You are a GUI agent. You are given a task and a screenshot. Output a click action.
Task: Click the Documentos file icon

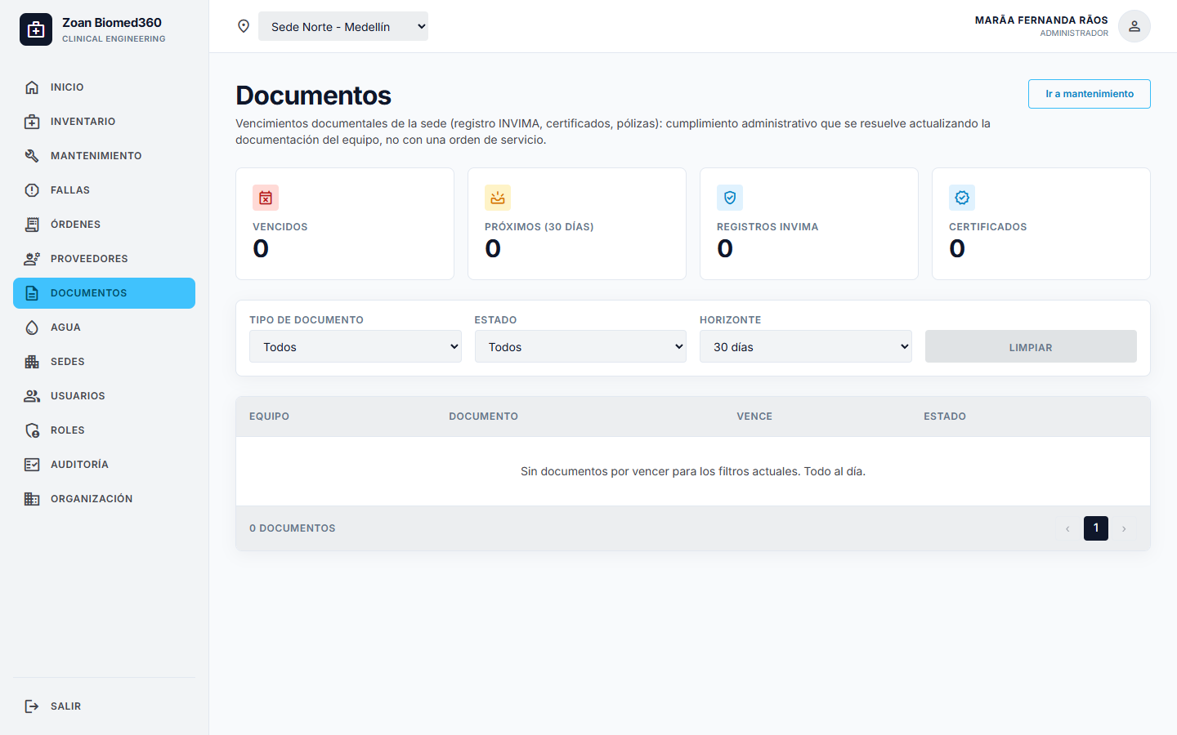pyautogui.click(x=32, y=293)
